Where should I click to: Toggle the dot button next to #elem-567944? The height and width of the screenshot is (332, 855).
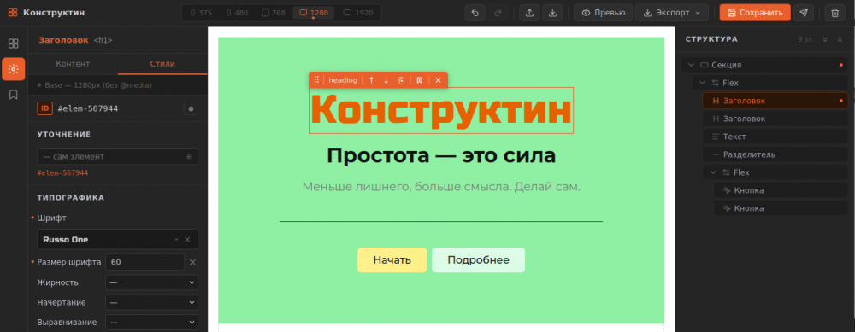tap(191, 108)
